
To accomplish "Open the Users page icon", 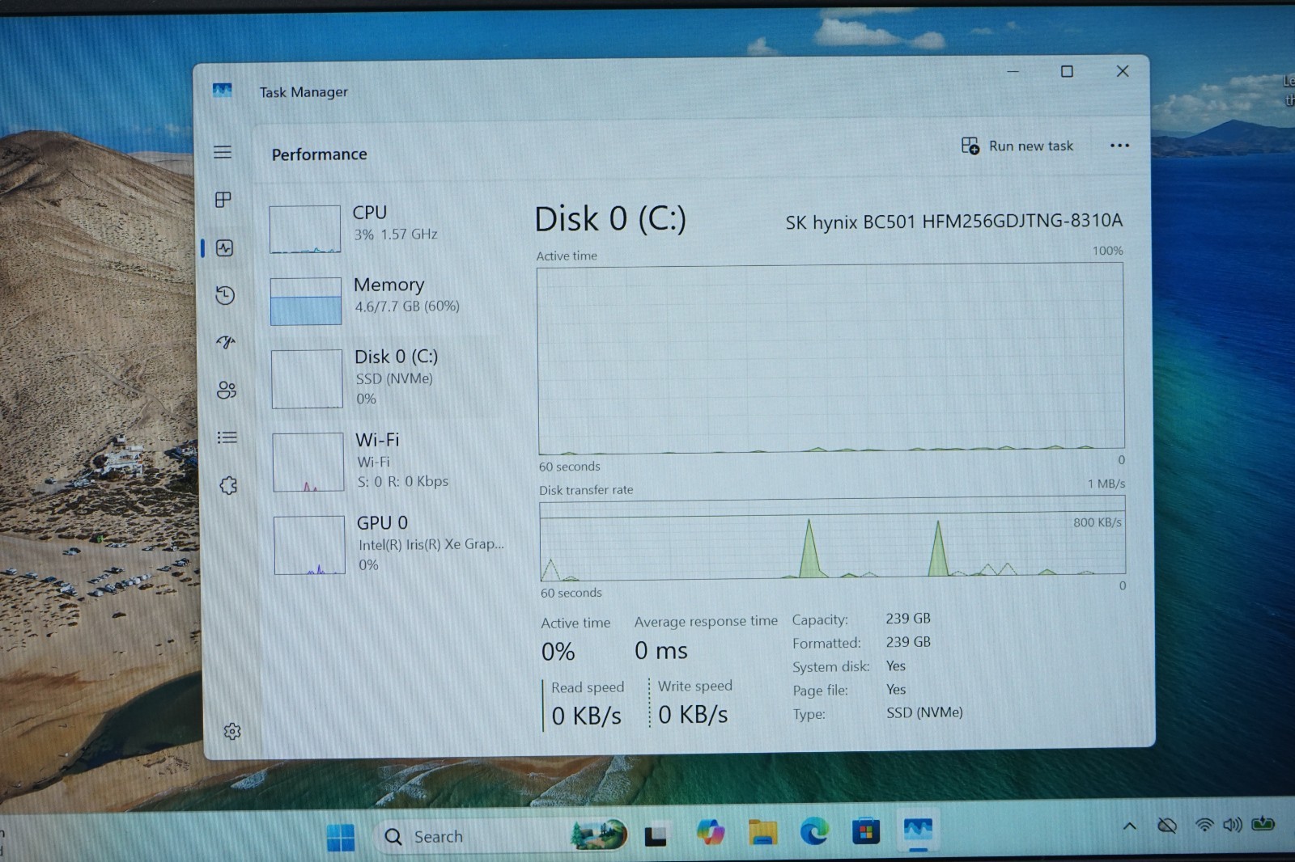I will 227,391.
